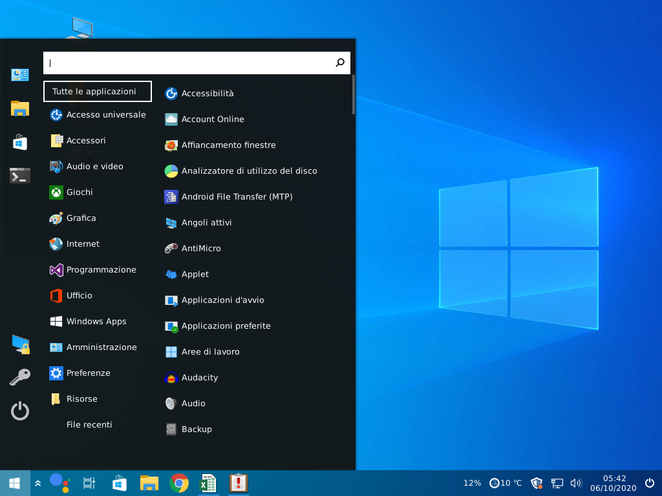Open the system settings icon in the menu sidebar
This screenshot has height=496, width=662.
click(20, 75)
